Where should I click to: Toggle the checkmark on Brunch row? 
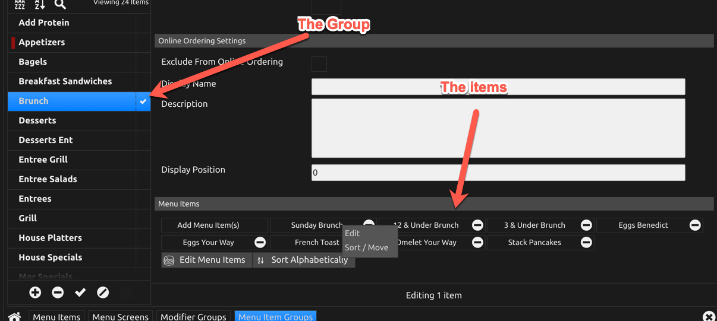click(143, 101)
